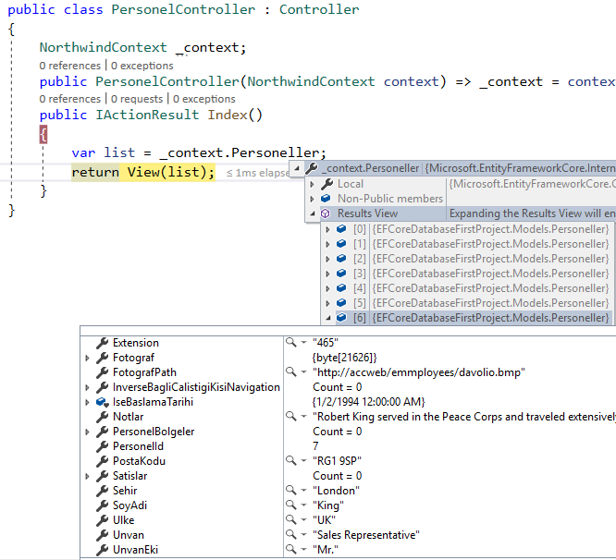Click wrench icon of _context.Personeller datatip header
The width and height of the screenshot is (616, 560).
coord(313,169)
